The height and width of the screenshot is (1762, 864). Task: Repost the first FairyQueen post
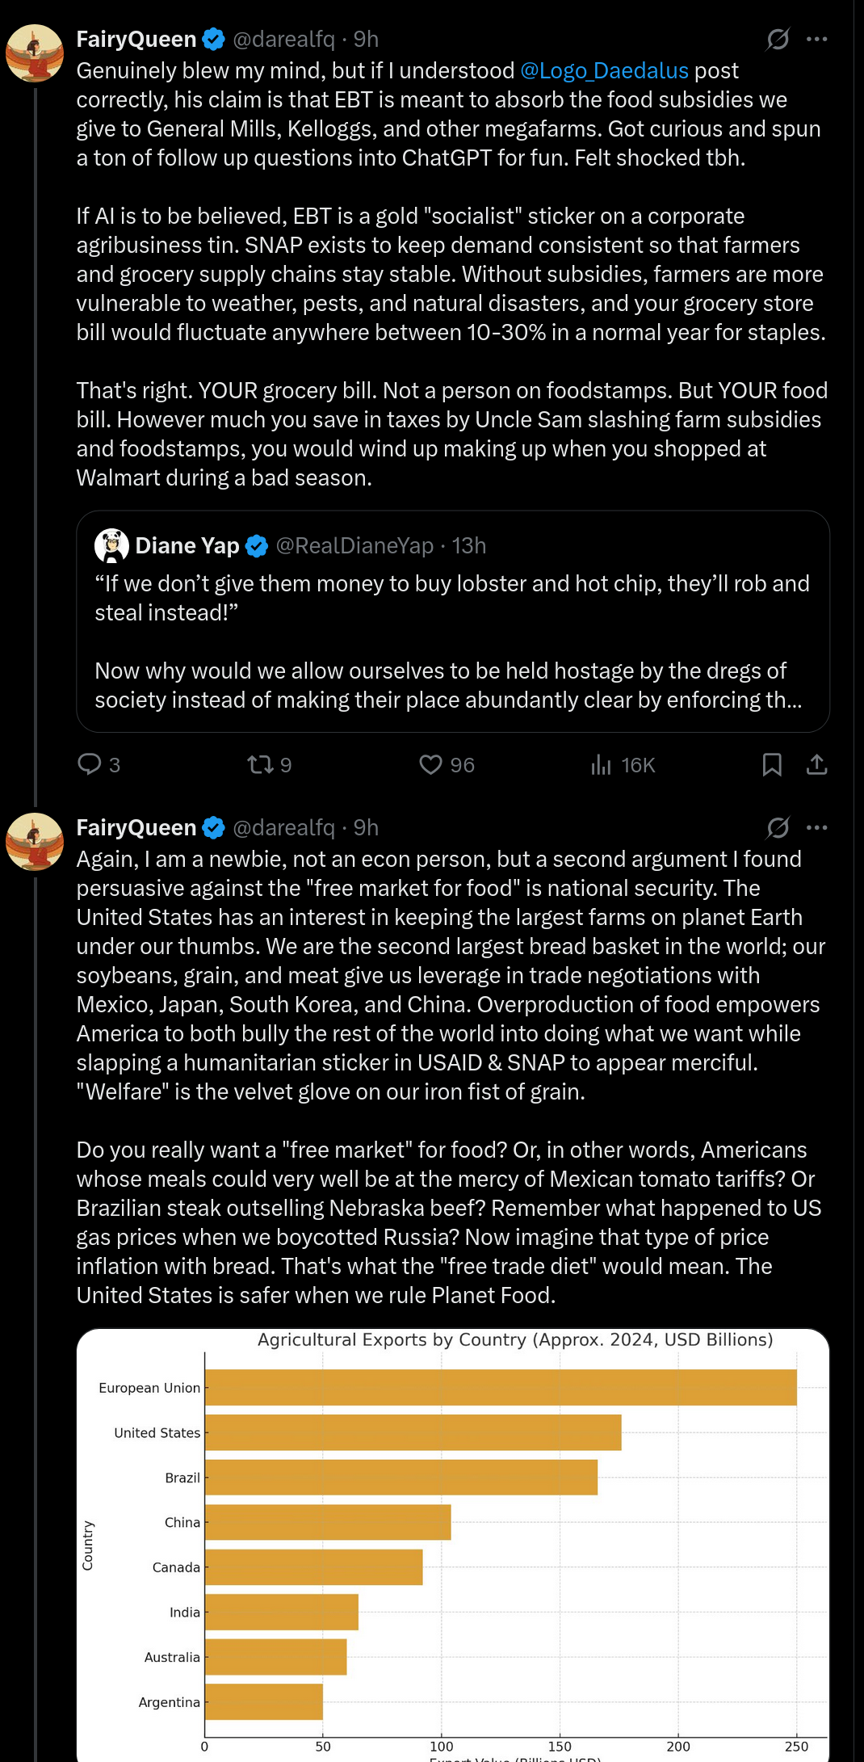tap(260, 764)
